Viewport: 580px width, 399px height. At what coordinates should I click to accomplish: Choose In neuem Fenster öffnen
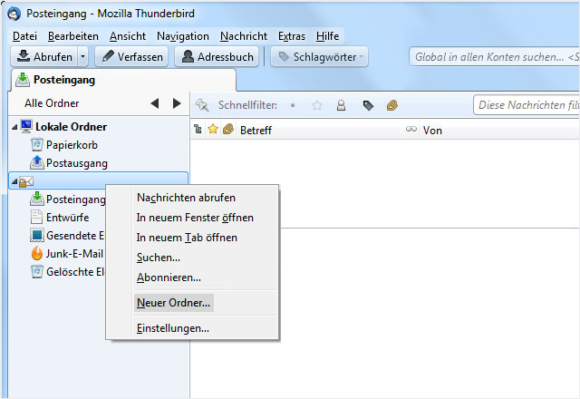tap(195, 218)
